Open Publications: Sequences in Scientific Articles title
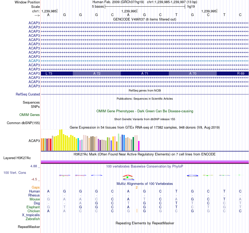 [x=145, y=99]
